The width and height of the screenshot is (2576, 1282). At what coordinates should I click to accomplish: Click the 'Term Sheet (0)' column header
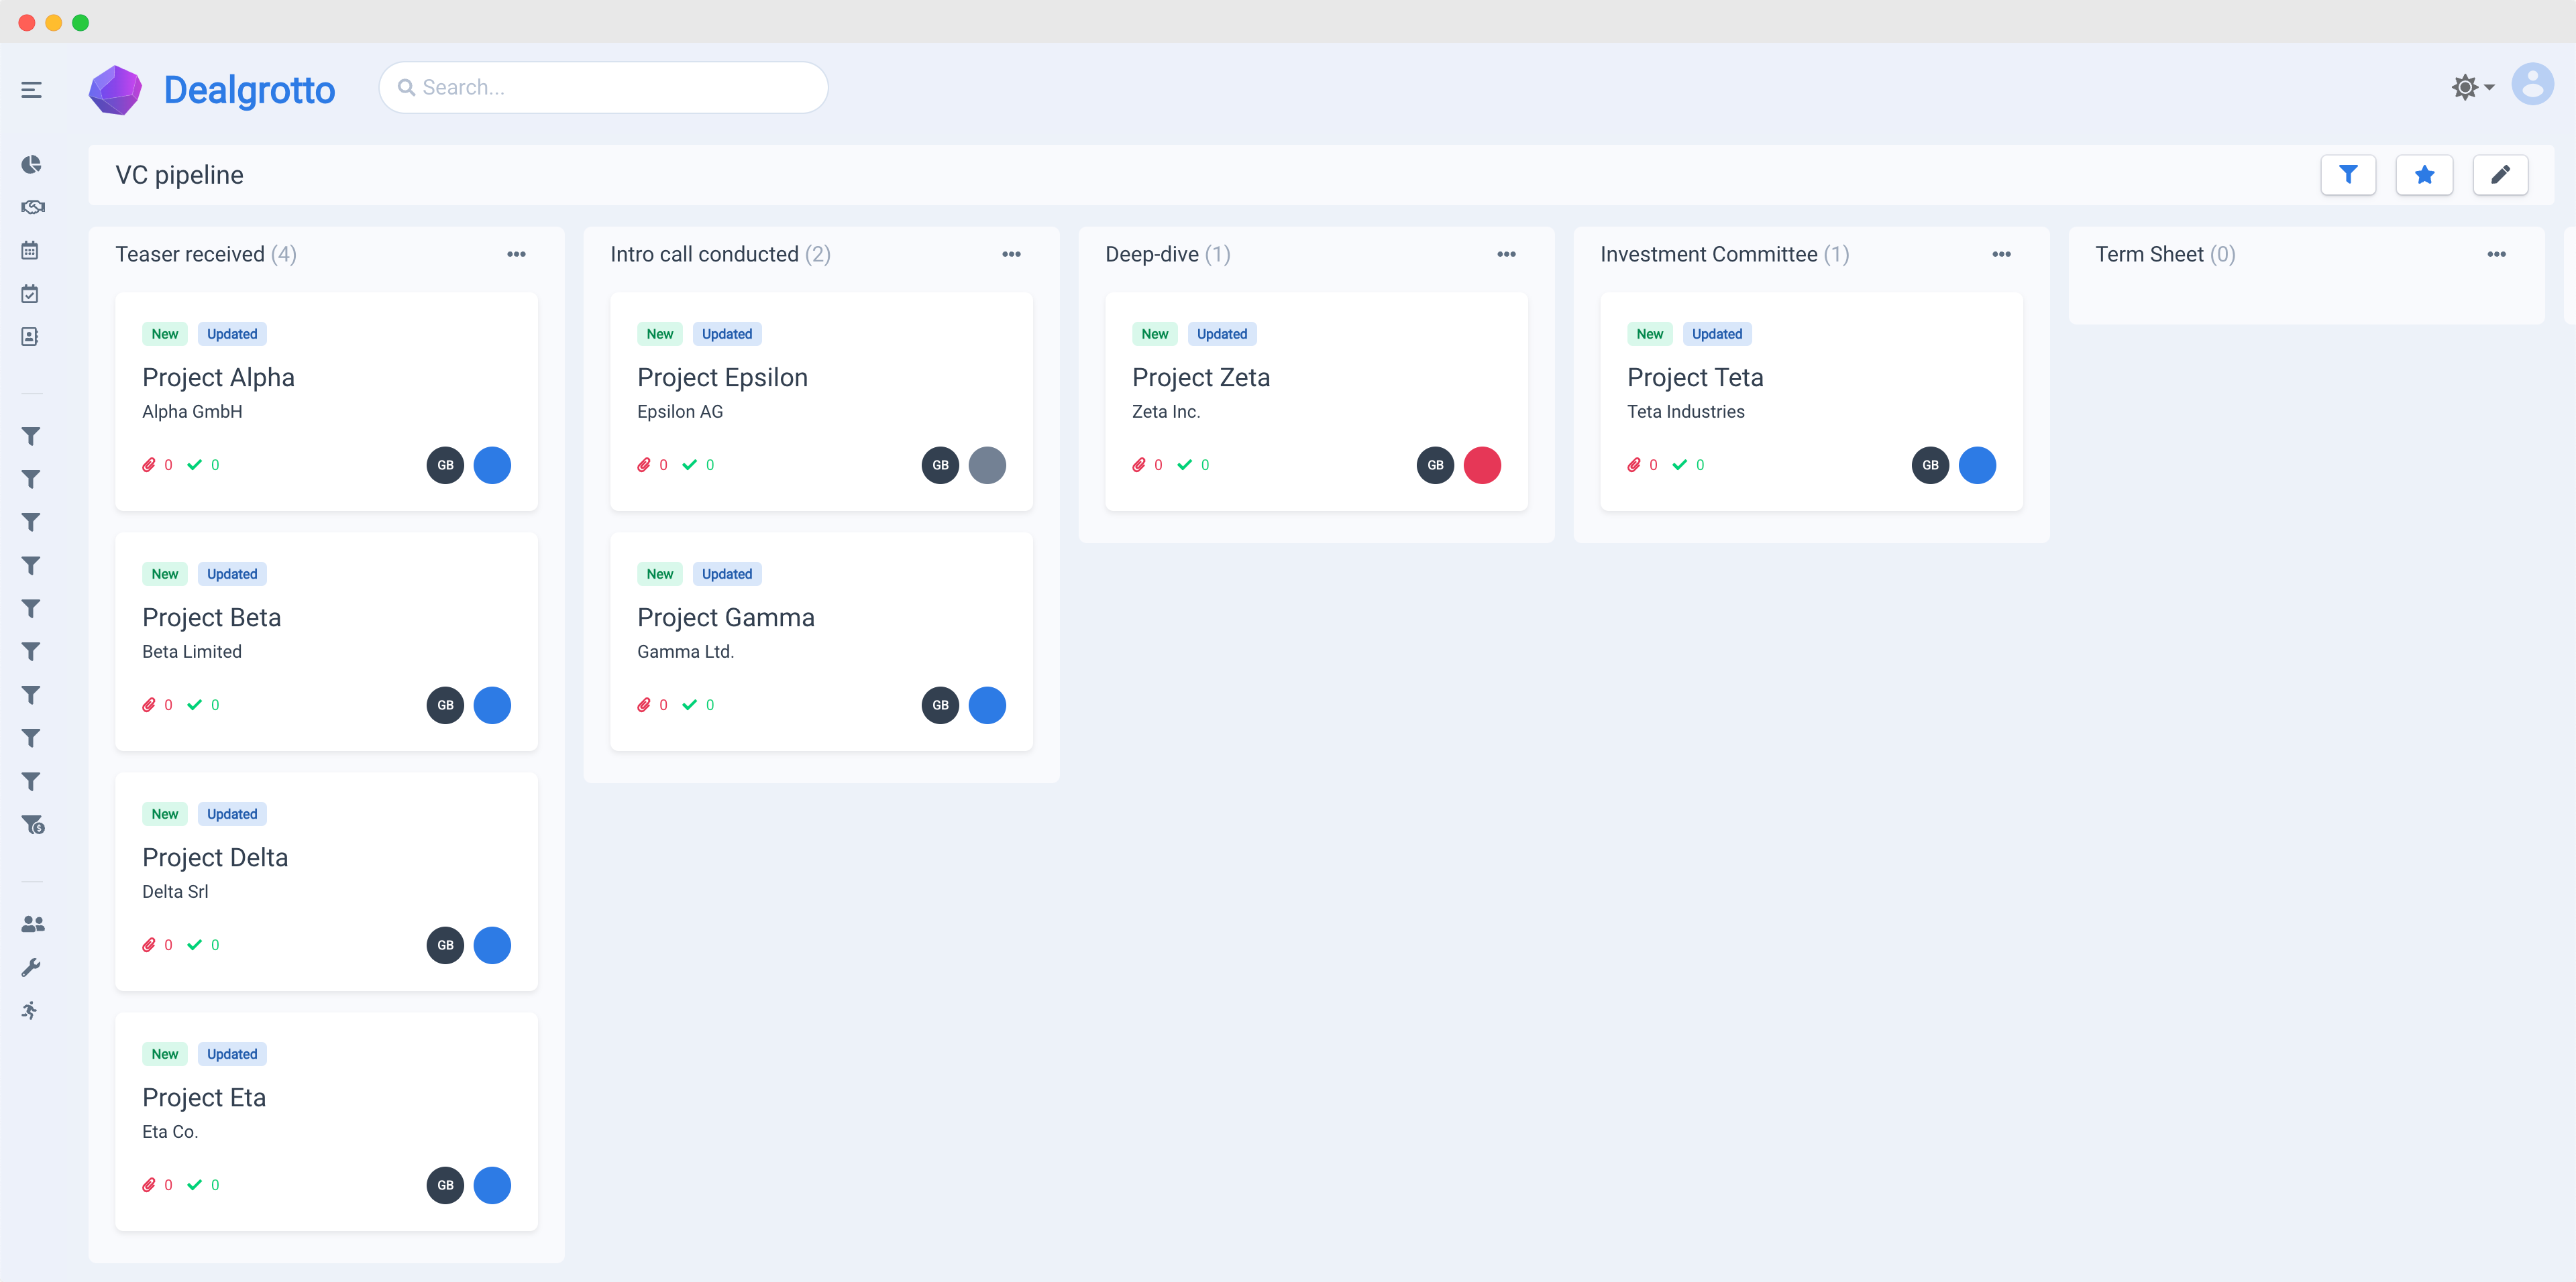pyautogui.click(x=2165, y=254)
